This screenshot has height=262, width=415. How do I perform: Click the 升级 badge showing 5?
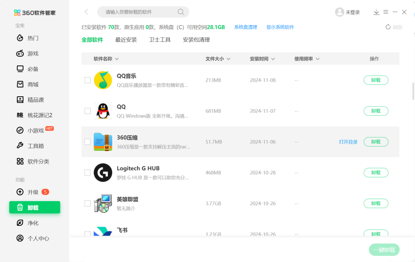click(x=45, y=192)
